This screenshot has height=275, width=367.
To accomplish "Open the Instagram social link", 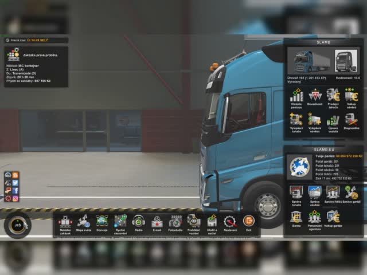I will [x=15, y=199].
